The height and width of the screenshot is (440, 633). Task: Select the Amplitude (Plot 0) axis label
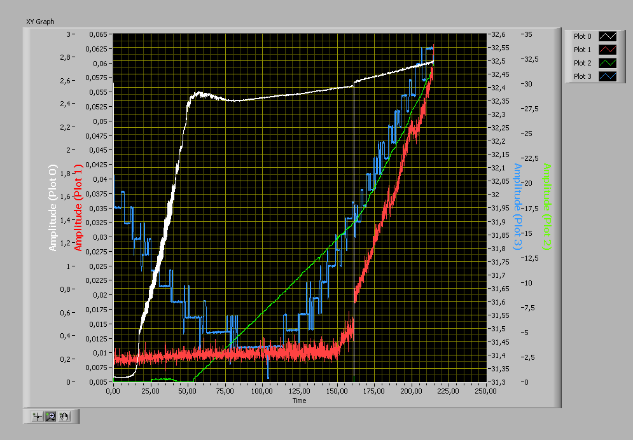point(53,208)
